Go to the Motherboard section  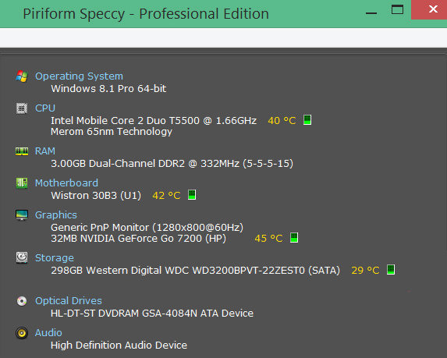click(x=66, y=183)
